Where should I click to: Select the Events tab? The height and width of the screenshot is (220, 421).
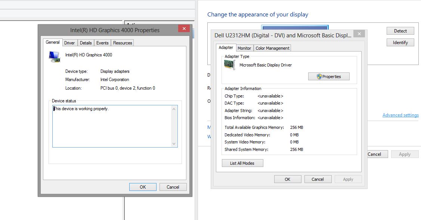coord(102,43)
